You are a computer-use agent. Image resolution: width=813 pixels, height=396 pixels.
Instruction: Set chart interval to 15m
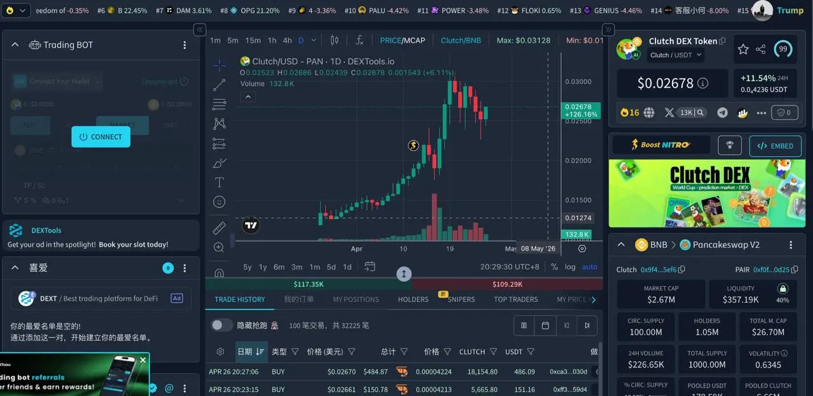pyautogui.click(x=253, y=40)
